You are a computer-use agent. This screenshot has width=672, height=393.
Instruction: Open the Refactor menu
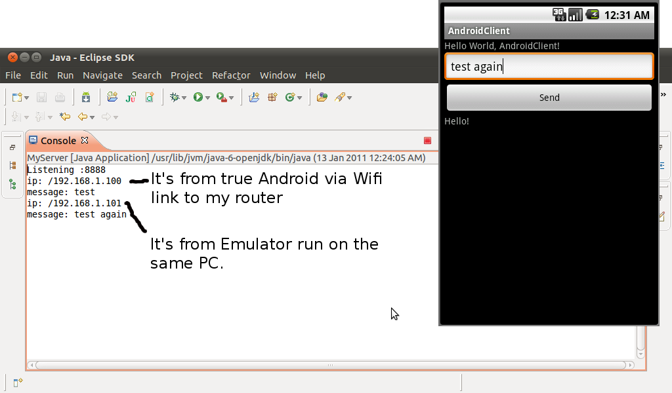(x=231, y=75)
